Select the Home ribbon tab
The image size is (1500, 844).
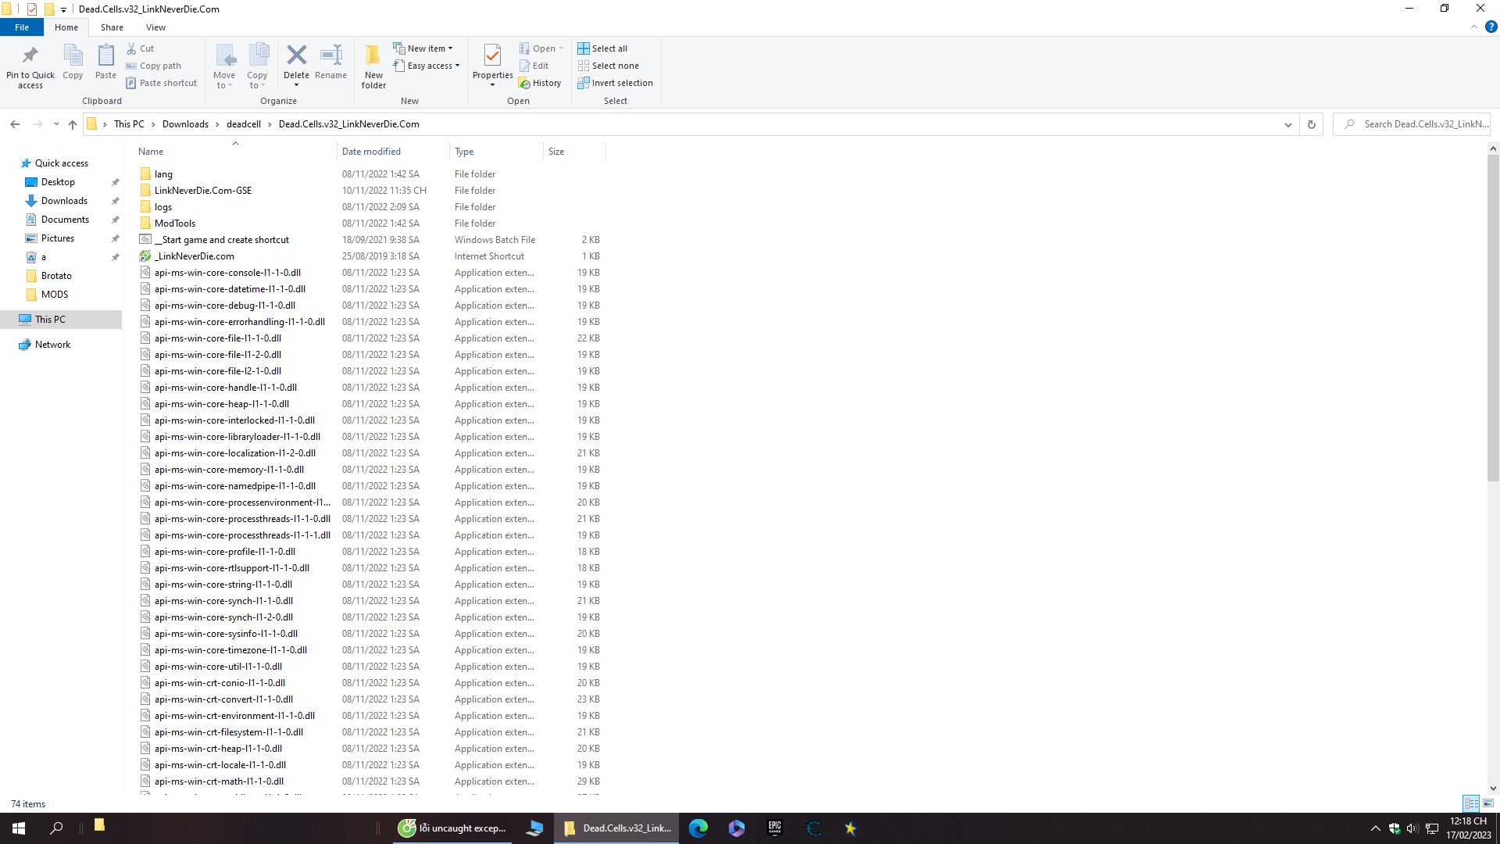tap(66, 27)
